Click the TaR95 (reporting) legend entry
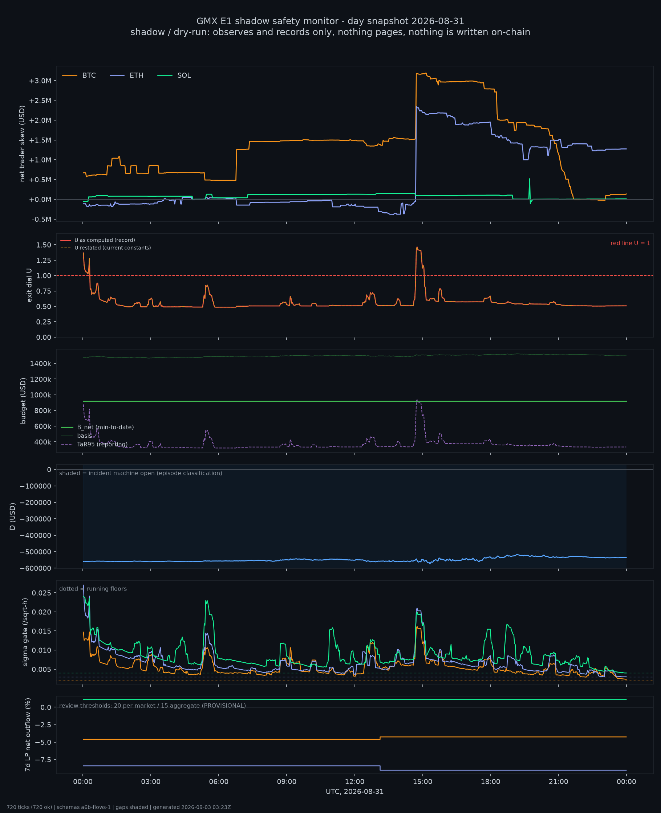The image size is (661, 813). point(94,444)
